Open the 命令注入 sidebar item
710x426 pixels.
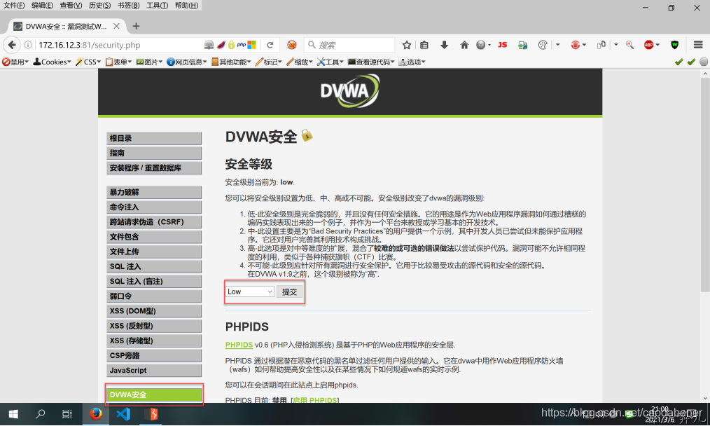click(x=154, y=207)
